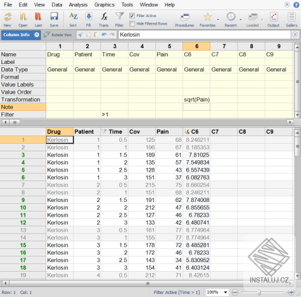Click the zoom out minus icon
Viewport: 301px width, 297px height.
pos(234,293)
